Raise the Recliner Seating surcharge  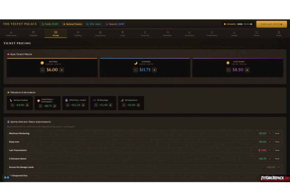[x=27, y=105]
